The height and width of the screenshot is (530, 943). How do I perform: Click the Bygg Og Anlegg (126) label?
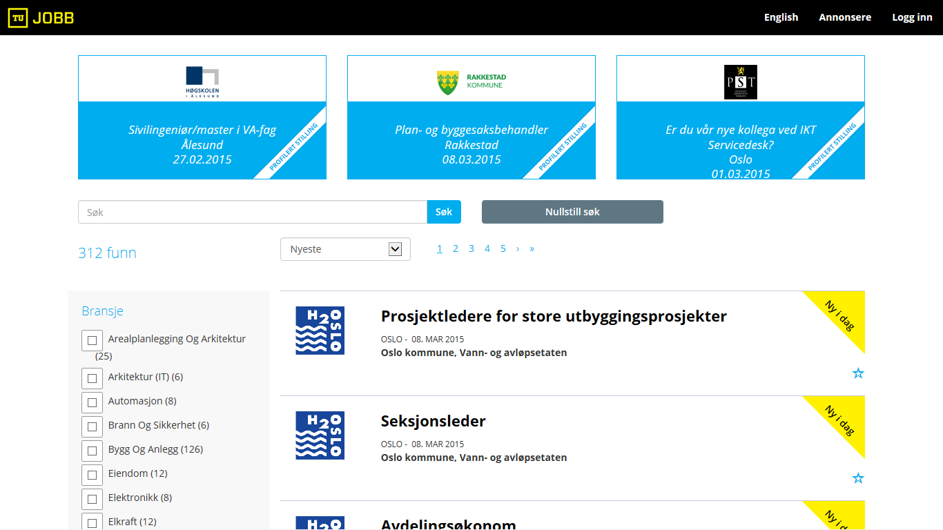[155, 449]
